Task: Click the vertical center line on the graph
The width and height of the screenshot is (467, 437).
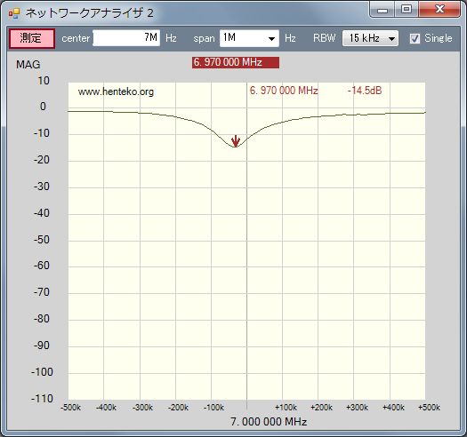Action: point(246,241)
